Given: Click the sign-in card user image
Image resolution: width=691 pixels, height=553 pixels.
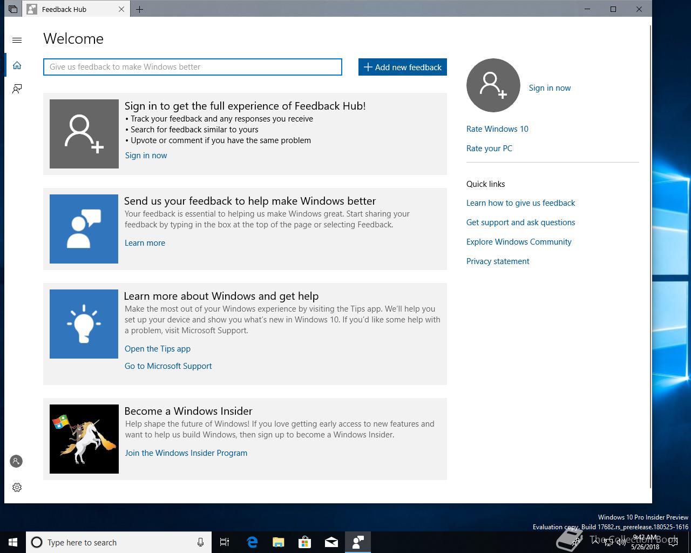Looking at the screenshot, I should coord(84,134).
